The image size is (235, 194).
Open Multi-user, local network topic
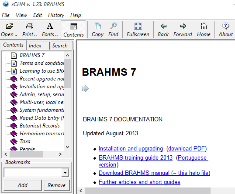(41, 102)
